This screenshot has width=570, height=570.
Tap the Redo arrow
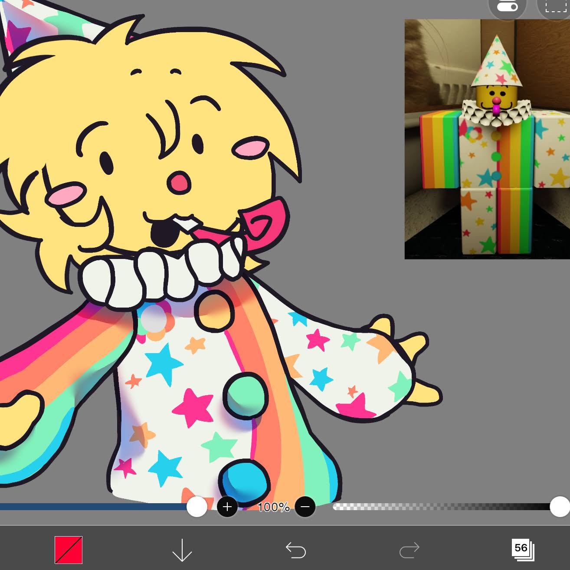pyautogui.click(x=409, y=550)
